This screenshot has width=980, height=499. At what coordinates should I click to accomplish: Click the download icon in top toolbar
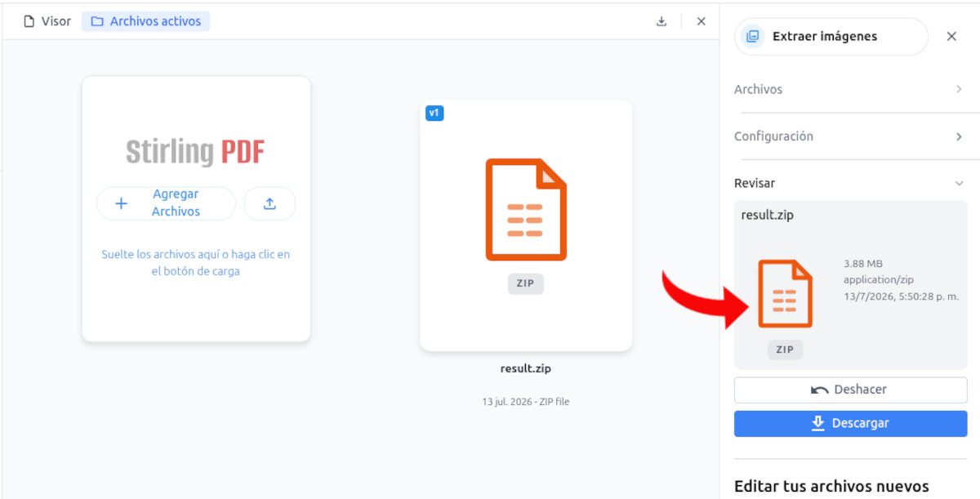click(661, 22)
